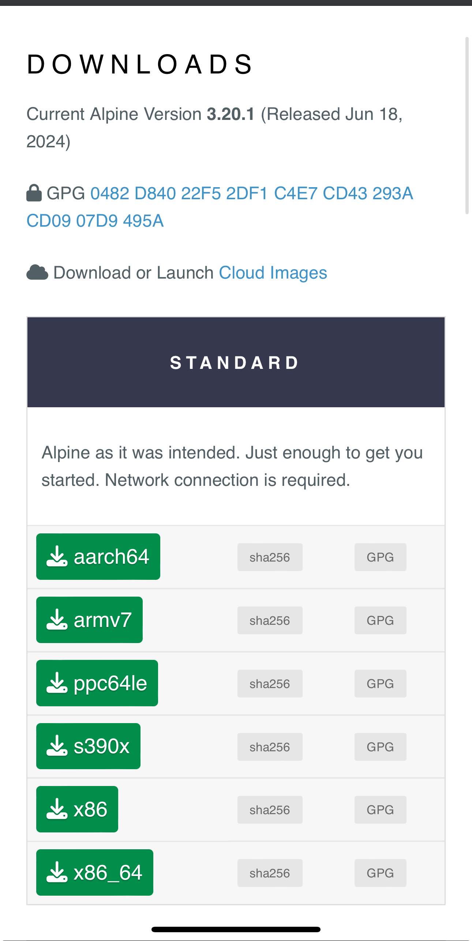The image size is (472, 941).
Task: Click the STANDARD section header
Action: coord(236,362)
